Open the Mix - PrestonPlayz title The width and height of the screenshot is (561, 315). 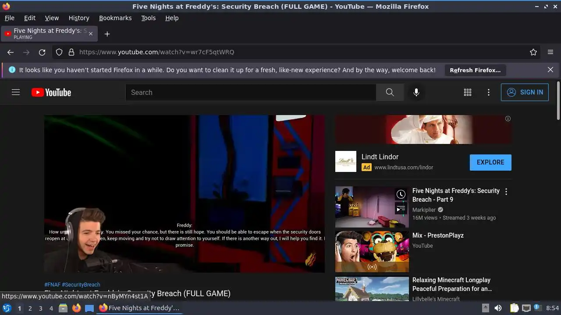438,235
